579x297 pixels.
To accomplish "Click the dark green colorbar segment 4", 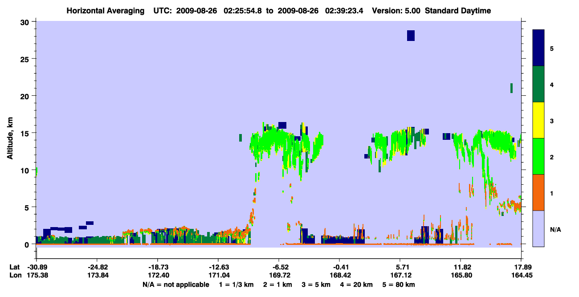I will (538, 84).
